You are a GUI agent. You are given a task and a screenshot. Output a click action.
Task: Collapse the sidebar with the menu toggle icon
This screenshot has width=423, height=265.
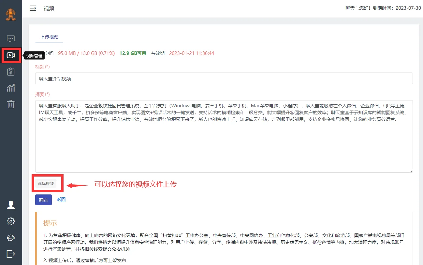33,8
